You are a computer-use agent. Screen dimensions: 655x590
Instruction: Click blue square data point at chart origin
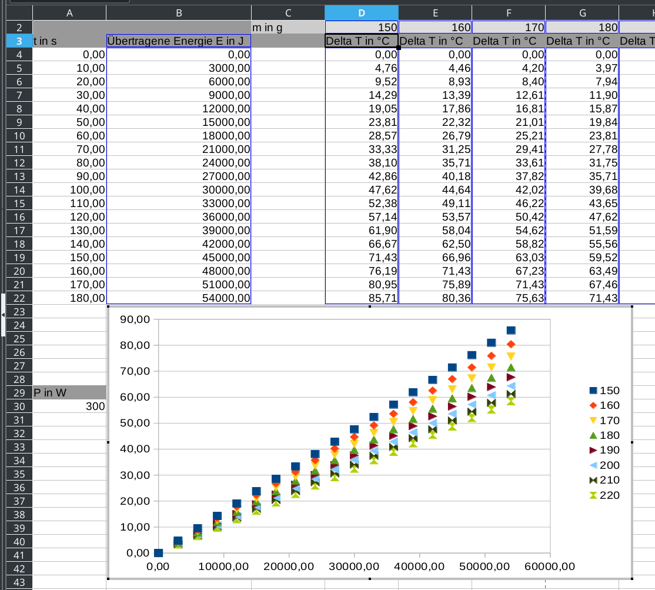coord(158,553)
